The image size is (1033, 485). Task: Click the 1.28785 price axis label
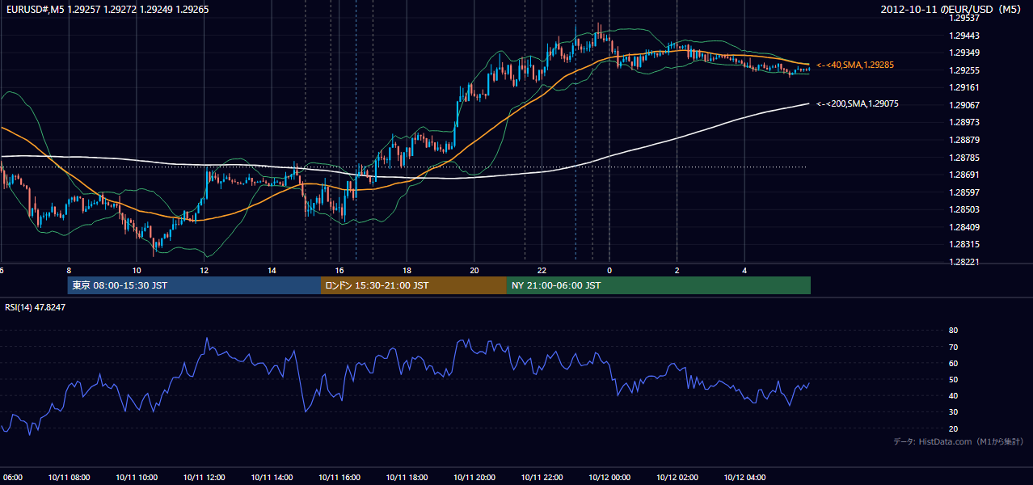tap(963, 158)
